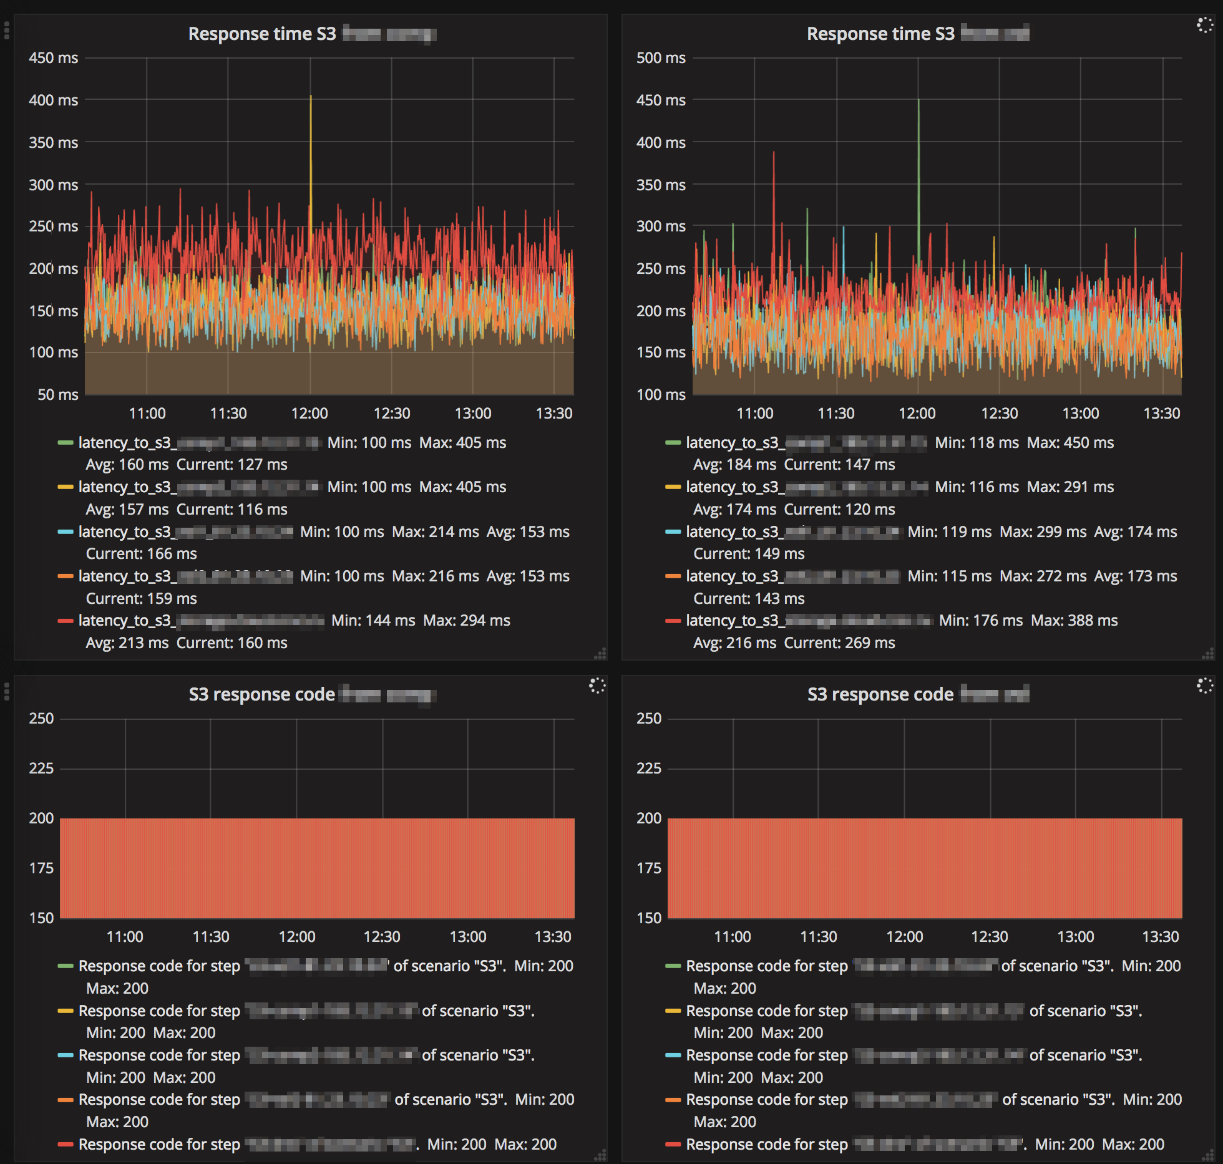Toggle the red Response code series in the left response code panel

tap(249, 1145)
